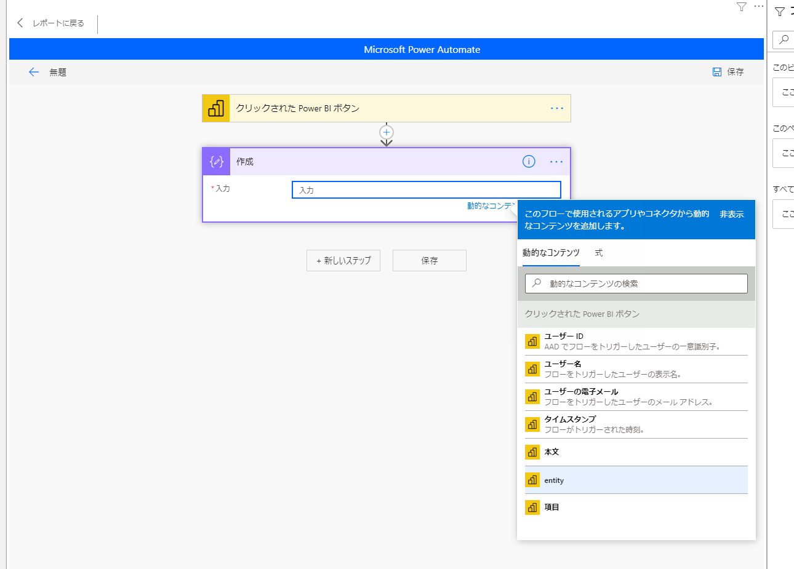794x569 pixels.
Task: Click the magnifier icon in the dynamic content search
Action: [x=535, y=283]
